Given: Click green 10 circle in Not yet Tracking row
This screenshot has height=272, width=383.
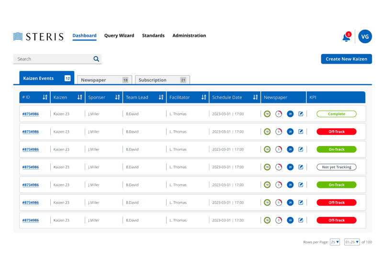Looking at the screenshot, I should coord(267,167).
